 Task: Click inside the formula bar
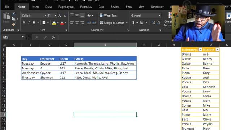[115, 37]
